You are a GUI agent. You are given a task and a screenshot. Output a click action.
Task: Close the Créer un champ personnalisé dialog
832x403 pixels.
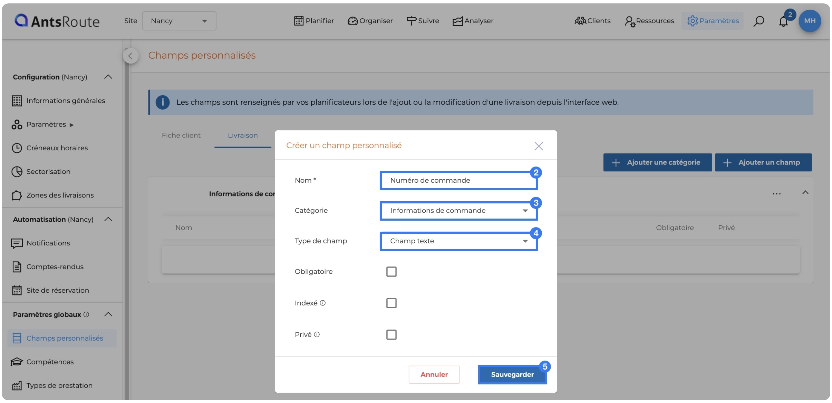point(539,146)
